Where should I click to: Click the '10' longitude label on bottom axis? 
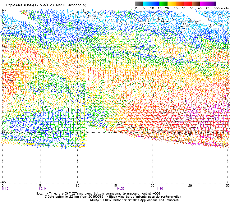[77, 186]
